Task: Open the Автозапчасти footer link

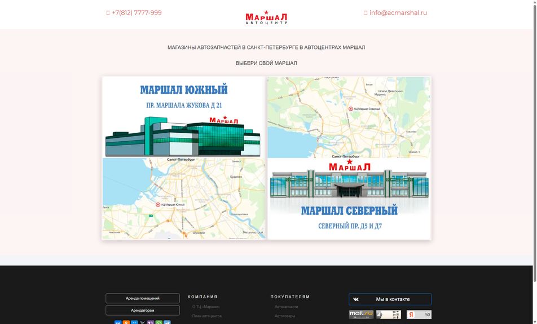Action: click(x=287, y=307)
